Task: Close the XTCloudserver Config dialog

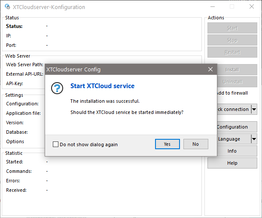Action: [210, 69]
